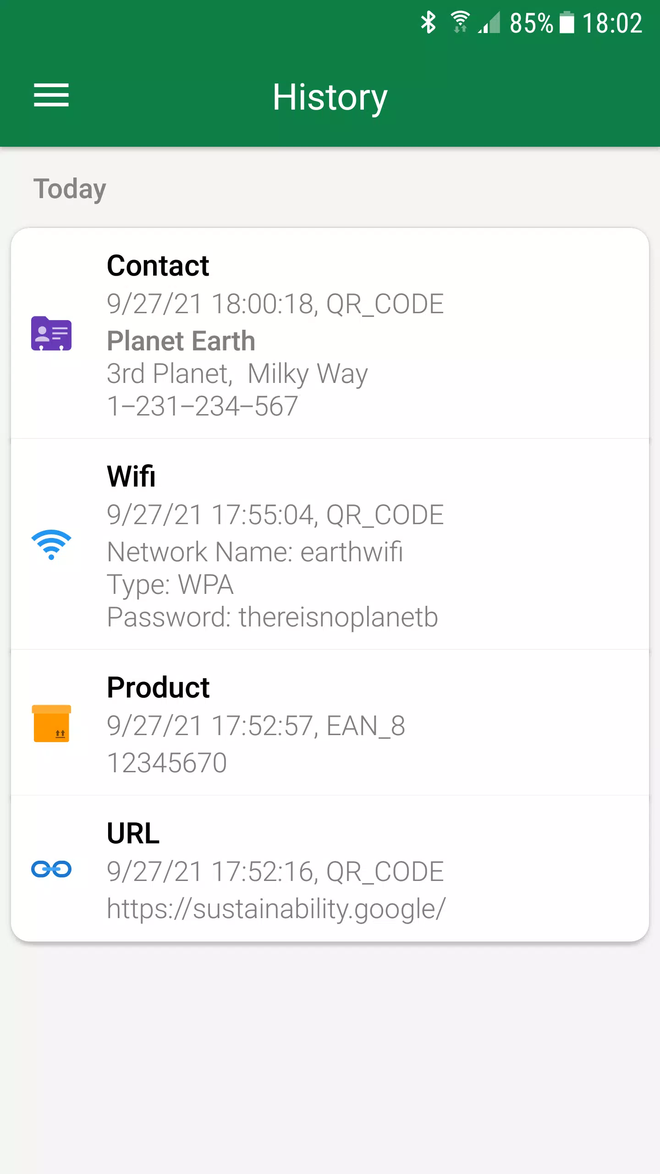Open the URL history entry title
Screen dimensions: 660x1174
click(x=133, y=833)
